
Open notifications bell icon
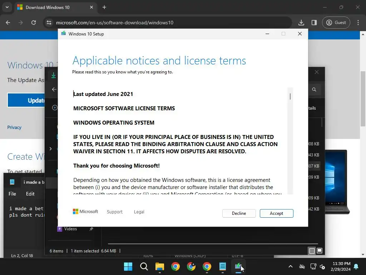pos(356,266)
